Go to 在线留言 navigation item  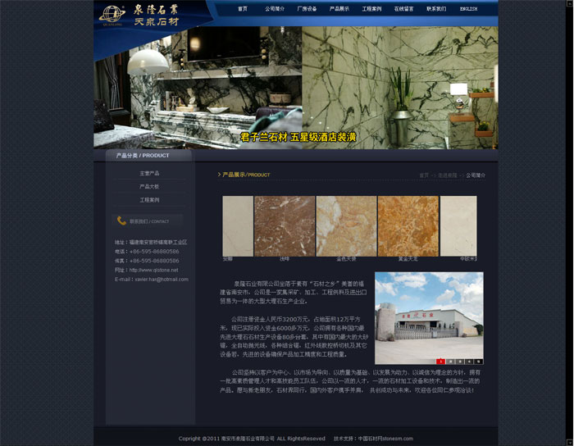pyautogui.click(x=403, y=9)
